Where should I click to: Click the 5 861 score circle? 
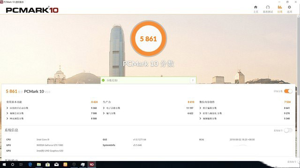(149, 39)
